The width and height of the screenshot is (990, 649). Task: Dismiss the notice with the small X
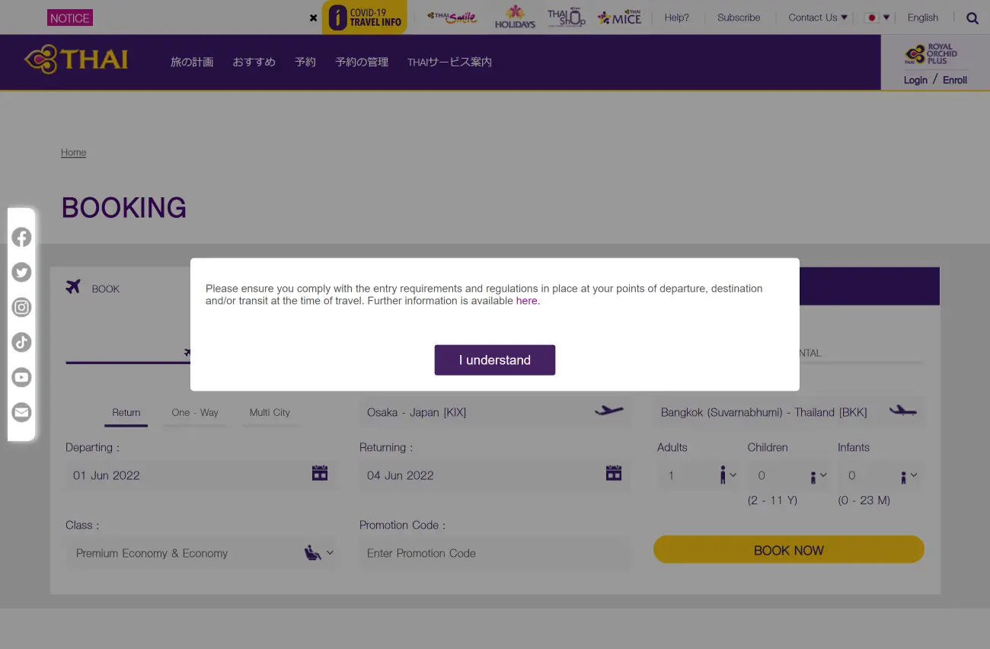click(313, 18)
